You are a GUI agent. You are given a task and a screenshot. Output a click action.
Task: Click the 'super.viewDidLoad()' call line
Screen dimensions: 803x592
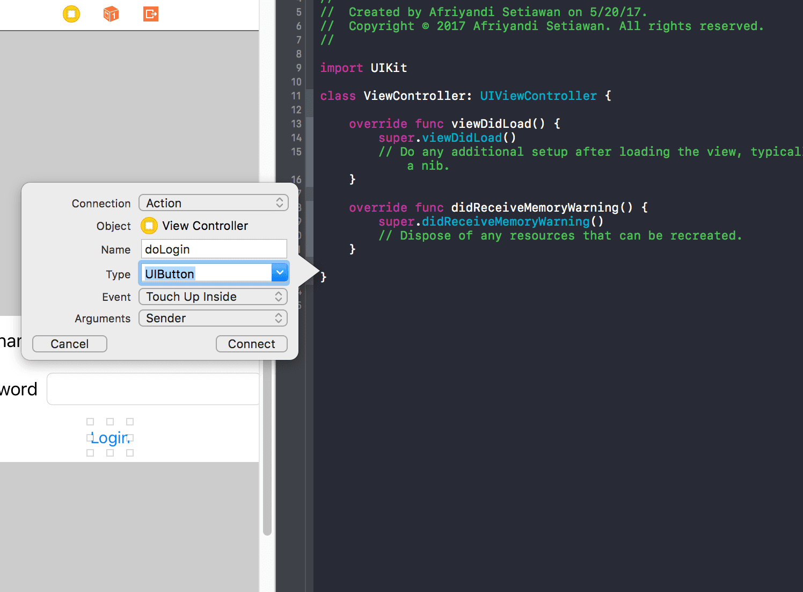[447, 138]
